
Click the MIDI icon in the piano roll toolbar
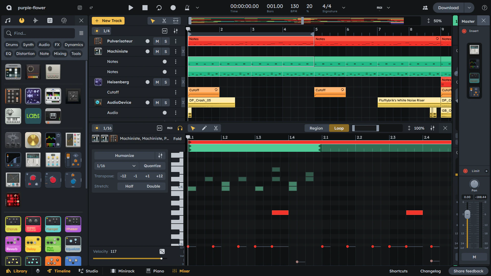click(x=169, y=128)
